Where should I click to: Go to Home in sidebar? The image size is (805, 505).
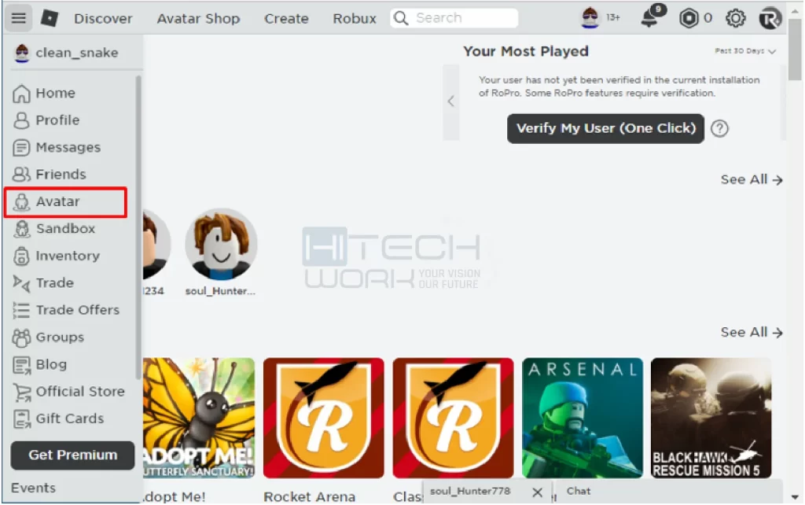(56, 93)
